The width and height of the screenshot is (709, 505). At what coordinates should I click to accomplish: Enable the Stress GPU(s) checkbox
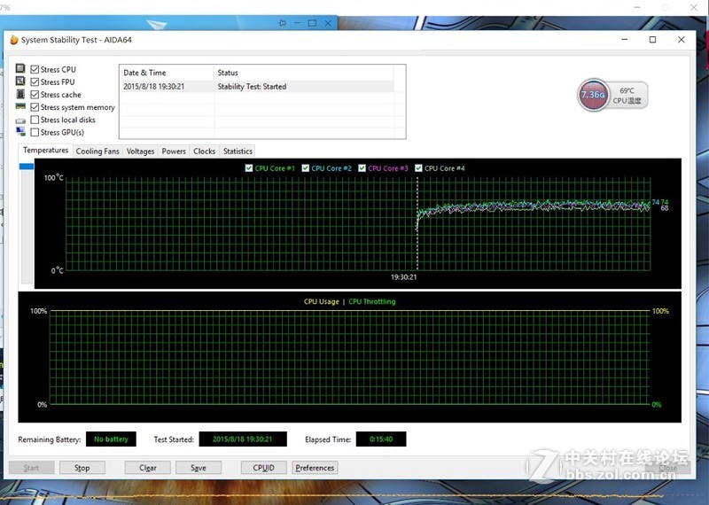35,133
